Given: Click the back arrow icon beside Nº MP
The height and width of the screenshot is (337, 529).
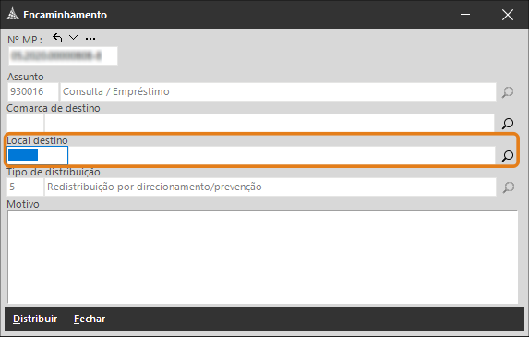Looking at the screenshot, I should (57, 38).
